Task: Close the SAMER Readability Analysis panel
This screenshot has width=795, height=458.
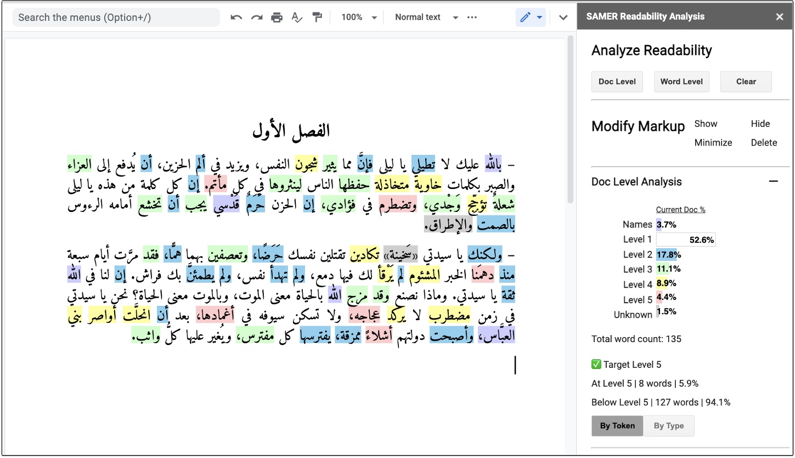Action: pos(779,16)
